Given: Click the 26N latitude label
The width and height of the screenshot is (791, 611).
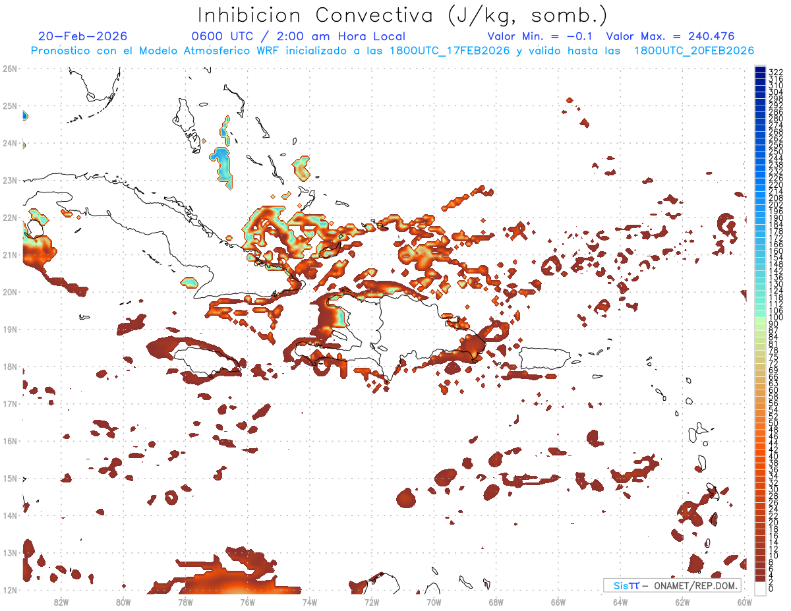Looking at the screenshot, I should tap(10, 69).
